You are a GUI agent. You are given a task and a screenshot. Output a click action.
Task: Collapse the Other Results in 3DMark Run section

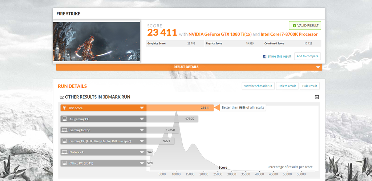317,97
